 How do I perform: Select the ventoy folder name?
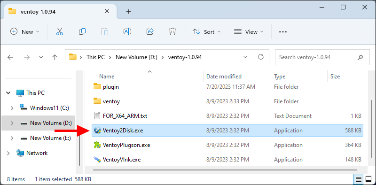pyautogui.click(x=111, y=101)
